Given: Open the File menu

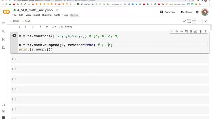Looking at the screenshot, I should [x=15, y=15].
